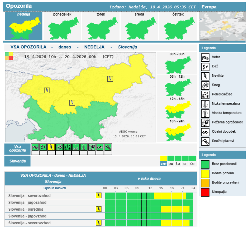Select avalanche warning icon in Vsa opozorila row
This screenshot has width=248, height=228.
point(108,147)
